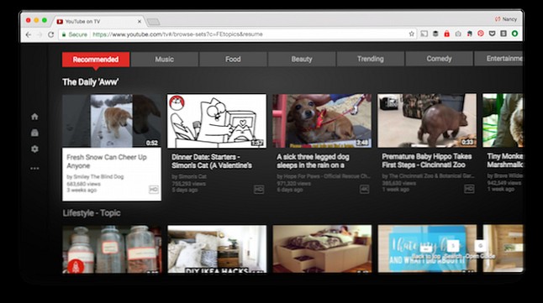Open the blue handwritten-text Lifestyle thumbnail
This screenshot has width=543, height=303.
[x=427, y=248]
